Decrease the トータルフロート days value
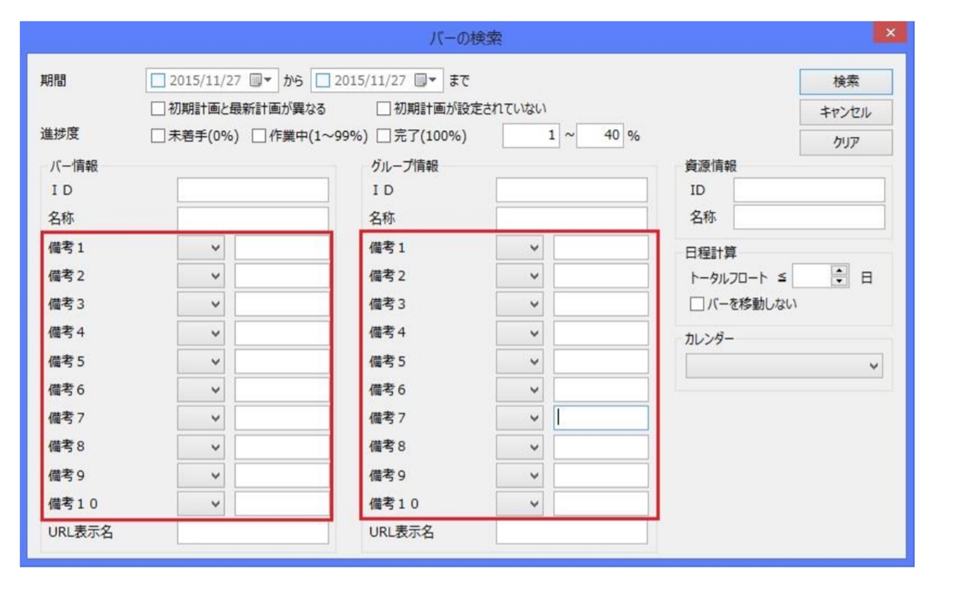Viewport: 953px width, 594px height. point(839,281)
